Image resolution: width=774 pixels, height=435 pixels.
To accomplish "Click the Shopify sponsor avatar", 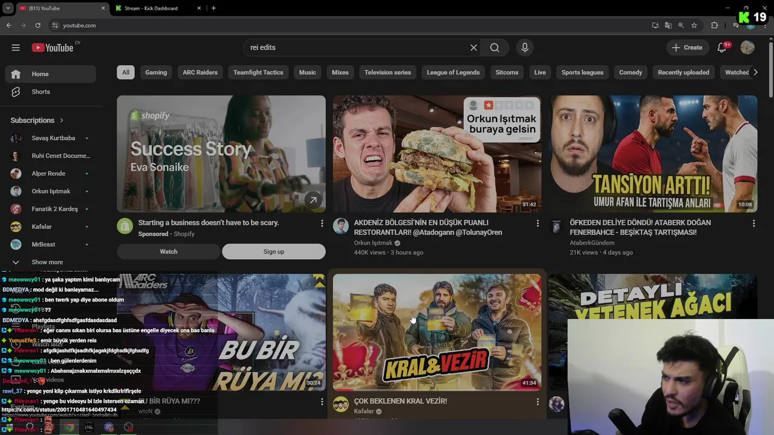I will pyautogui.click(x=125, y=226).
